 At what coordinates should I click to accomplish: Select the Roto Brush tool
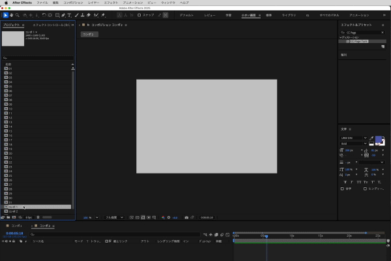[96, 15]
